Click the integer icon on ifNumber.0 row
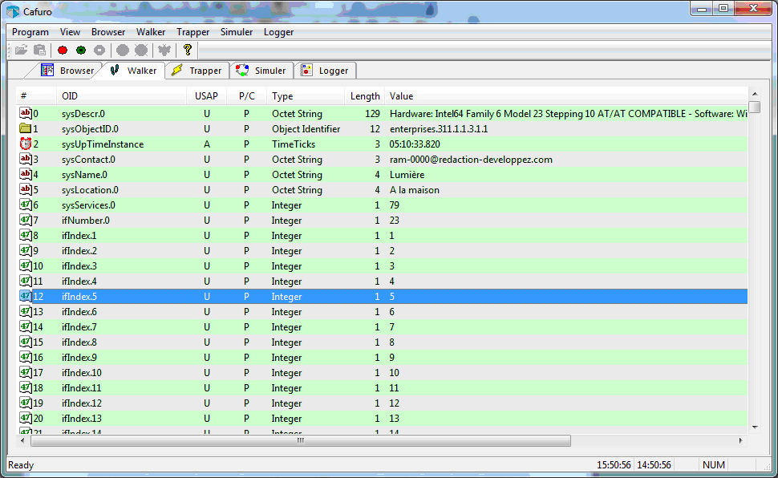The height and width of the screenshot is (478, 778). tap(26, 221)
